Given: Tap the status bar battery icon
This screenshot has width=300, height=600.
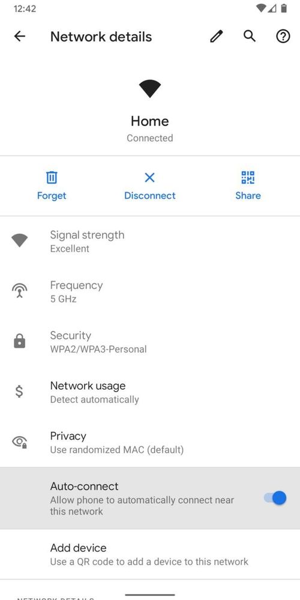Looking at the screenshot, I should (284, 8).
